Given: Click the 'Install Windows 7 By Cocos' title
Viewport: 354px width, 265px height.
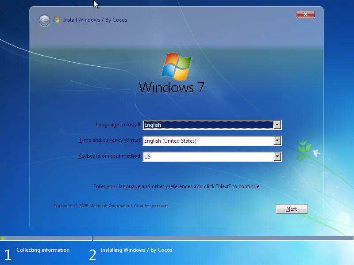Looking at the screenshot, I should (x=95, y=20).
